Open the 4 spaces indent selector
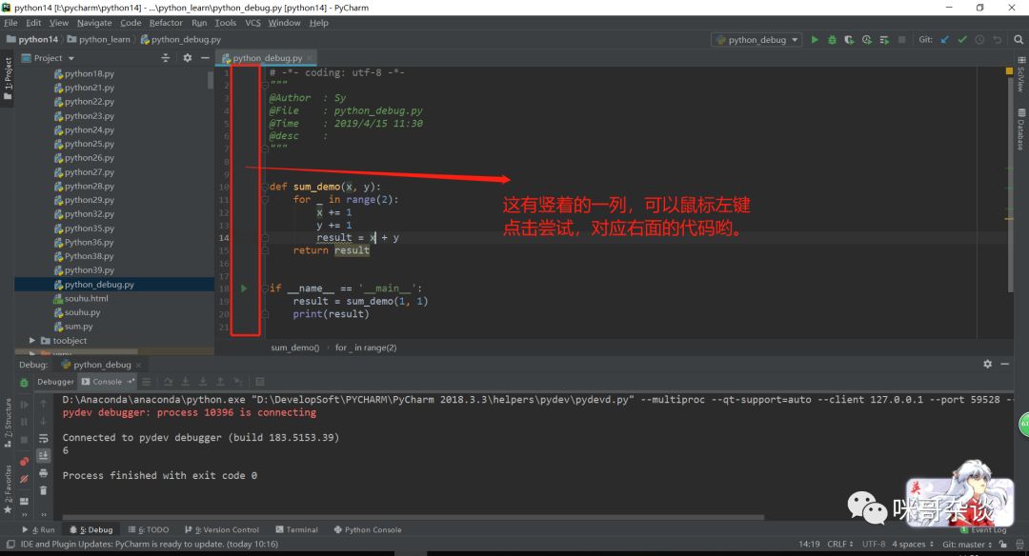 click(912, 545)
